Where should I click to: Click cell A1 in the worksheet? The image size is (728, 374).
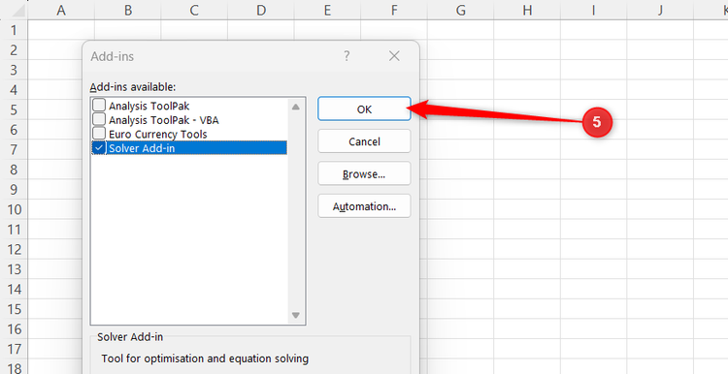pos(61,30)
